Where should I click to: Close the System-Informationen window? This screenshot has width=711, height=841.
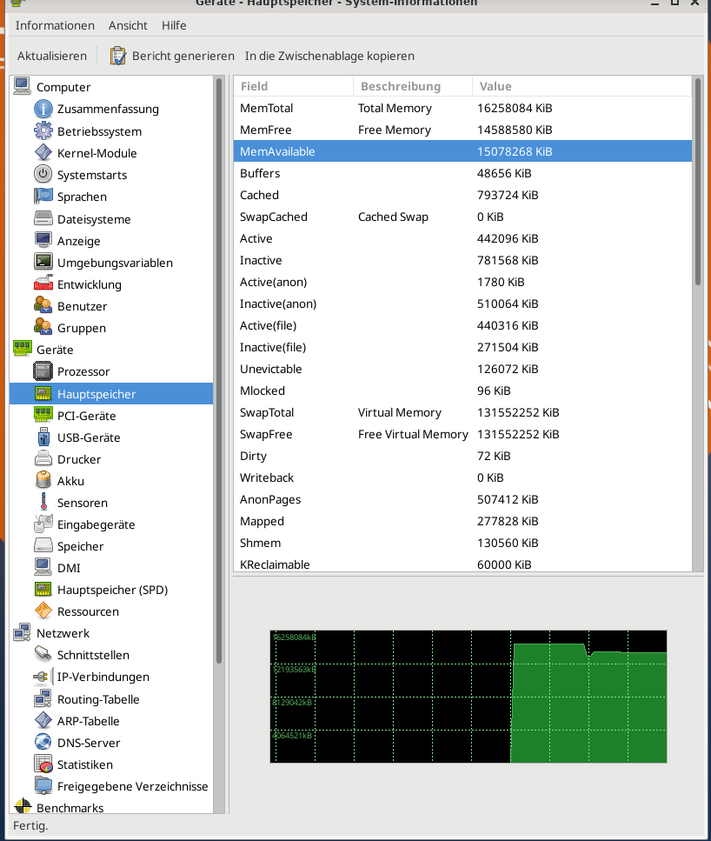(x=694, y=3)
